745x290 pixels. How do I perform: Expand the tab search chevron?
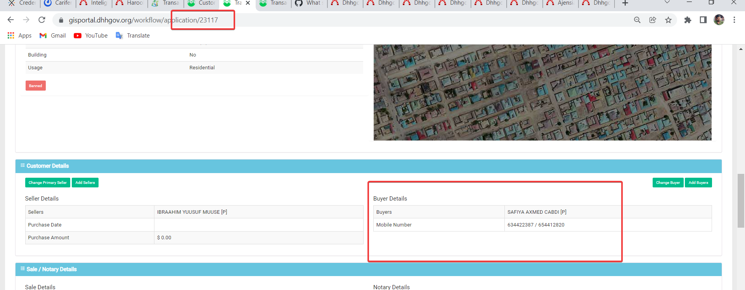point(667,2)
